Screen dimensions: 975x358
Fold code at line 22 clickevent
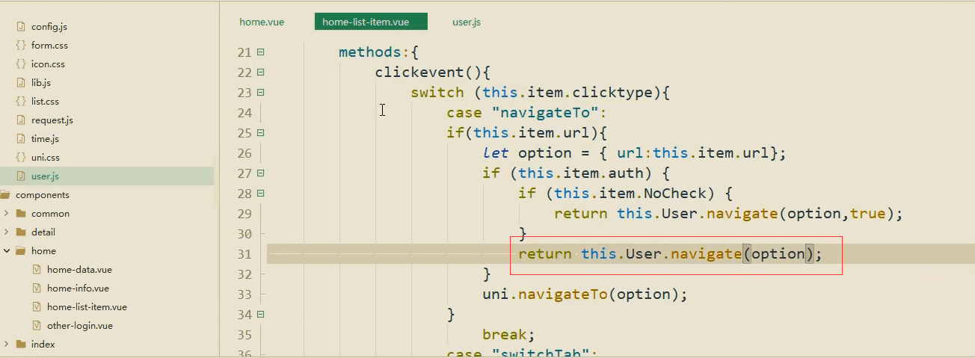(x=260, y=72)
